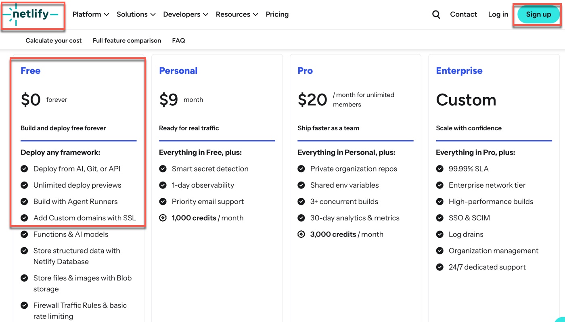The height and width of the screenshot is (322, 565).
Task: Click the Enterprise plan heading
Action: [x=459, y=71]
